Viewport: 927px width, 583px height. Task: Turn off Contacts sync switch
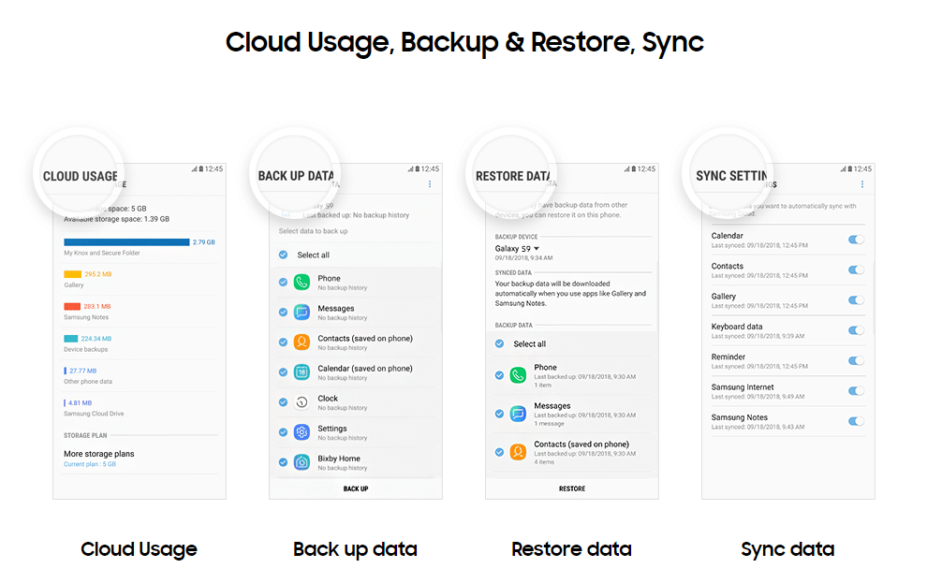[856, 270]
